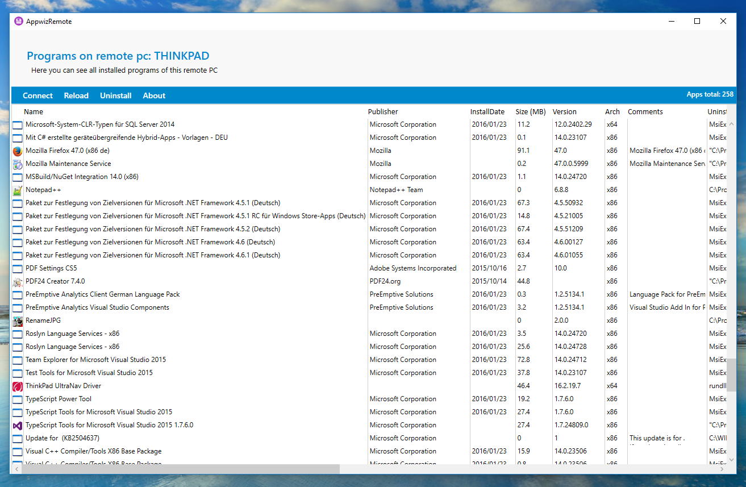Click the icon beside the .NET Framework 4.5.2 (Deutsch) package
The image size is (746, 487).
(17, 229)
